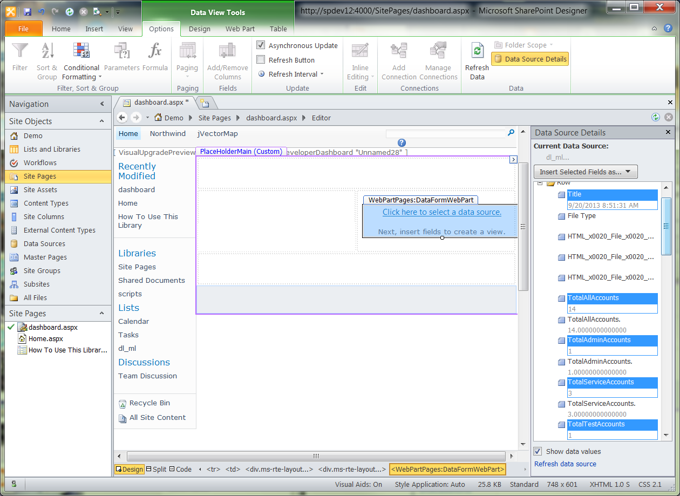Image resolution: width=680 pixels, height=496 pixels.
Task: Switch to the Design ribbon tab
Action: 199,29
